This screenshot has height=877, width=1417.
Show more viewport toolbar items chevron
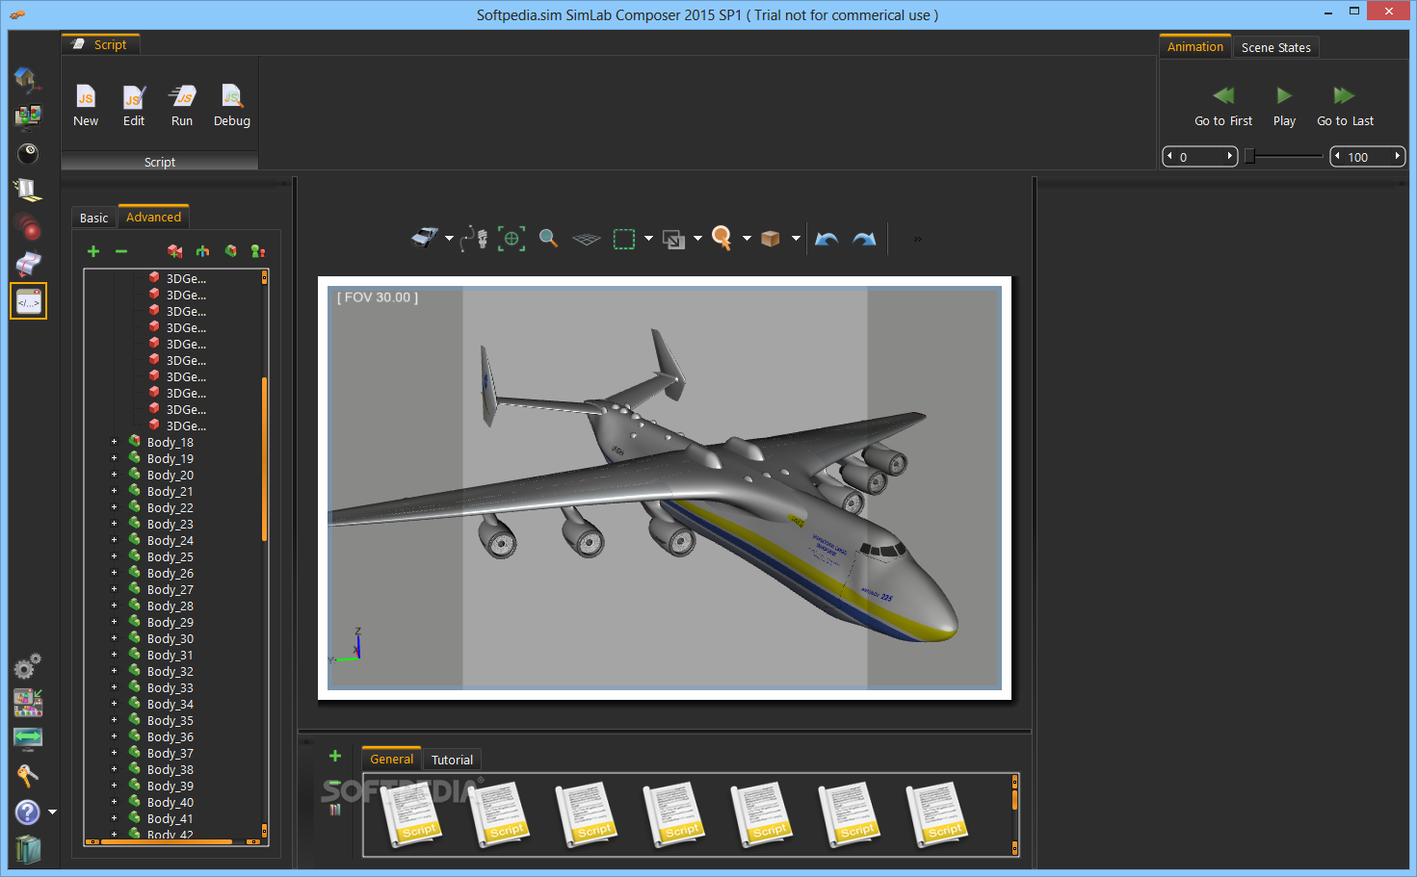[x=917, y=239]
